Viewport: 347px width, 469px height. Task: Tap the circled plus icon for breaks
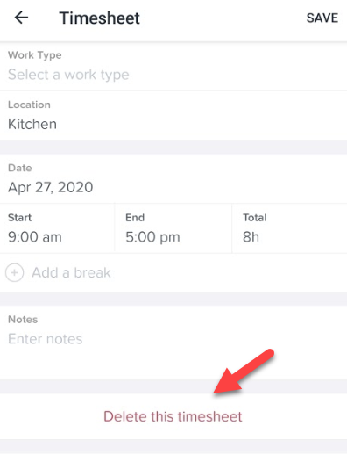pos(14,273)
